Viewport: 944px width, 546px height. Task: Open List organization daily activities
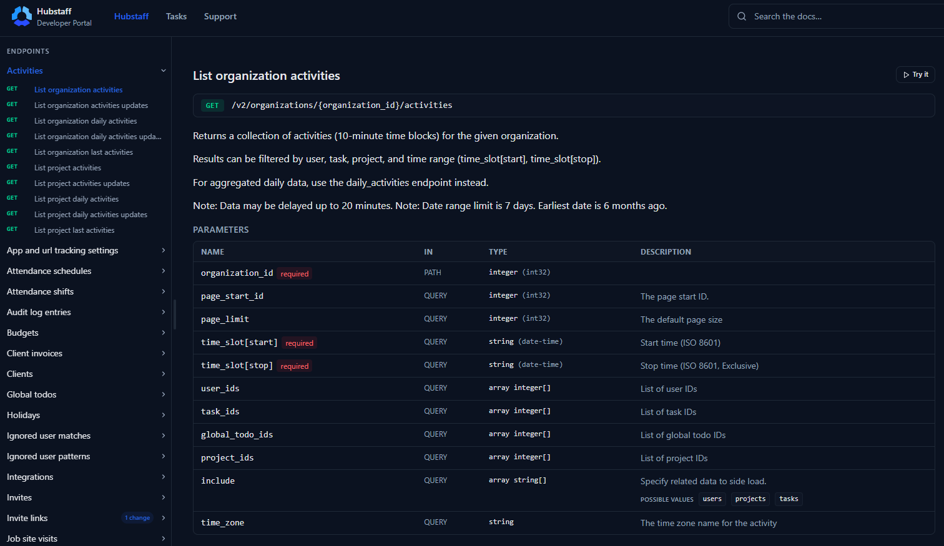86,121
